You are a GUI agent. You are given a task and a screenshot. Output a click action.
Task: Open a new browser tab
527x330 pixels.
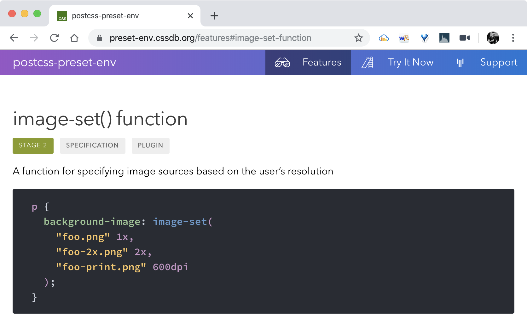(x=214, y=16)
